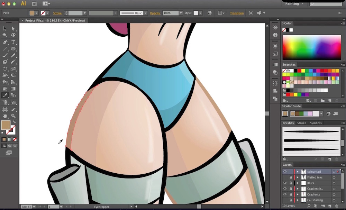Screen dimensions: 346x210
Task: Open the Transform panel link
Action: pyautogui.click(x=237, y=13)
